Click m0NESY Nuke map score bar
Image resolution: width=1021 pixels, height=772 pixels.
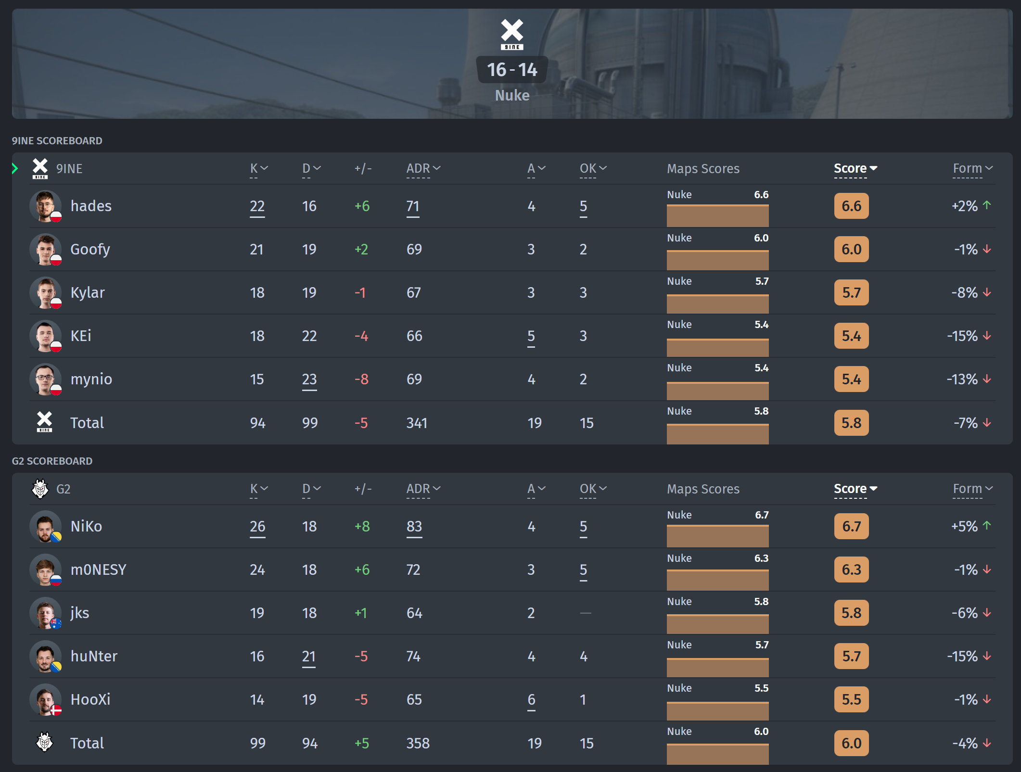(x=717, y=580)
